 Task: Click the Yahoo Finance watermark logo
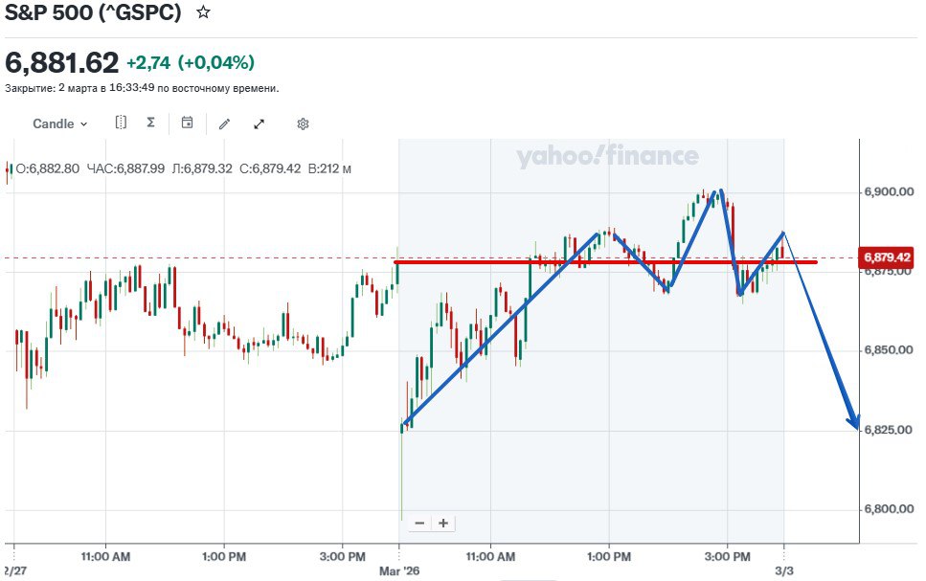coord(608,157)
